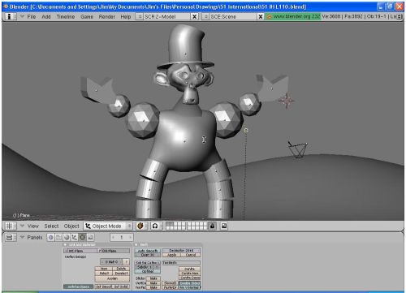Viewport: 406px width, 293px height.
Task: Open the SCE:Scene selector dropdown
Action: pyautogui.click(x=230, y=16)
